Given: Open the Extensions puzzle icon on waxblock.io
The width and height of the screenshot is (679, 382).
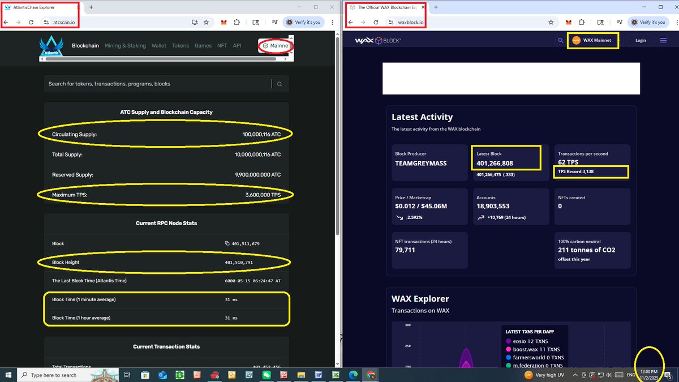Looking at the screenshot, I should 581,22.
